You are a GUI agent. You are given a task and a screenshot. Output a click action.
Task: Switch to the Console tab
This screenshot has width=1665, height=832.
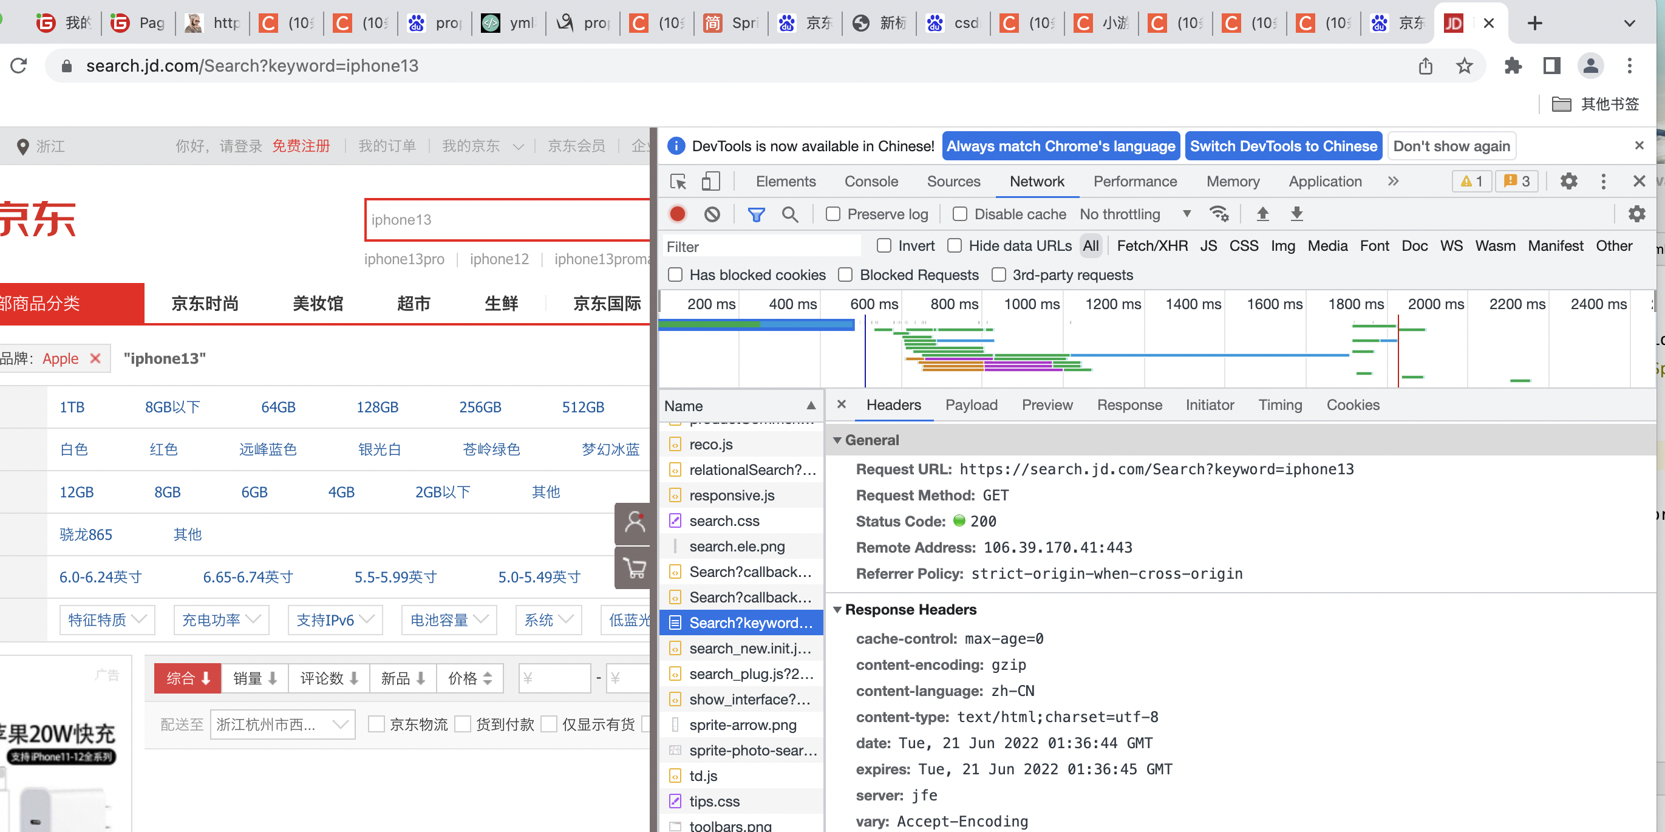(x=871, y=182)
